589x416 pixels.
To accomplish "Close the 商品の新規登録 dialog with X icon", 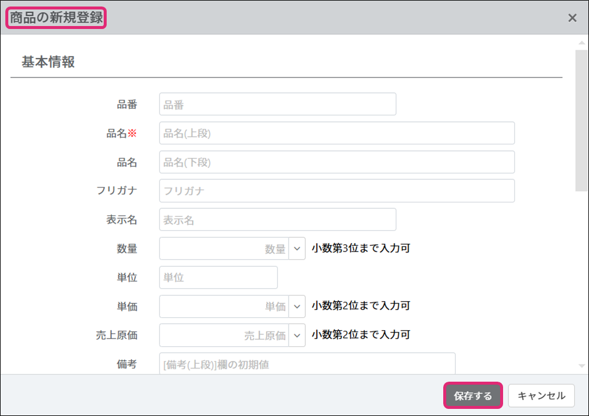I will pos(572,18).
